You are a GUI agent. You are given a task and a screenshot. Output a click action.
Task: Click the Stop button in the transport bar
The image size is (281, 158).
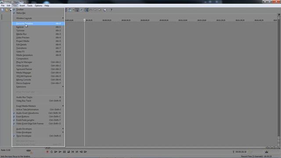68,152
